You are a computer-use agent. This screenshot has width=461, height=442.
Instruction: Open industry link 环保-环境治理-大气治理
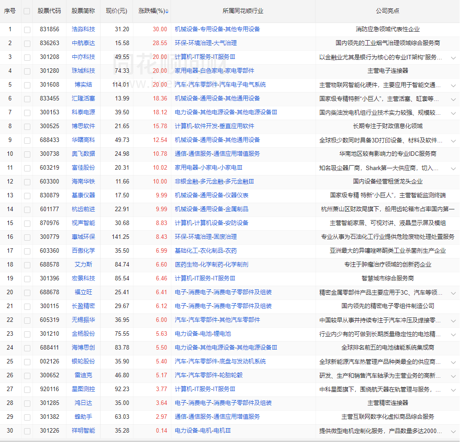tap(206, 43)
